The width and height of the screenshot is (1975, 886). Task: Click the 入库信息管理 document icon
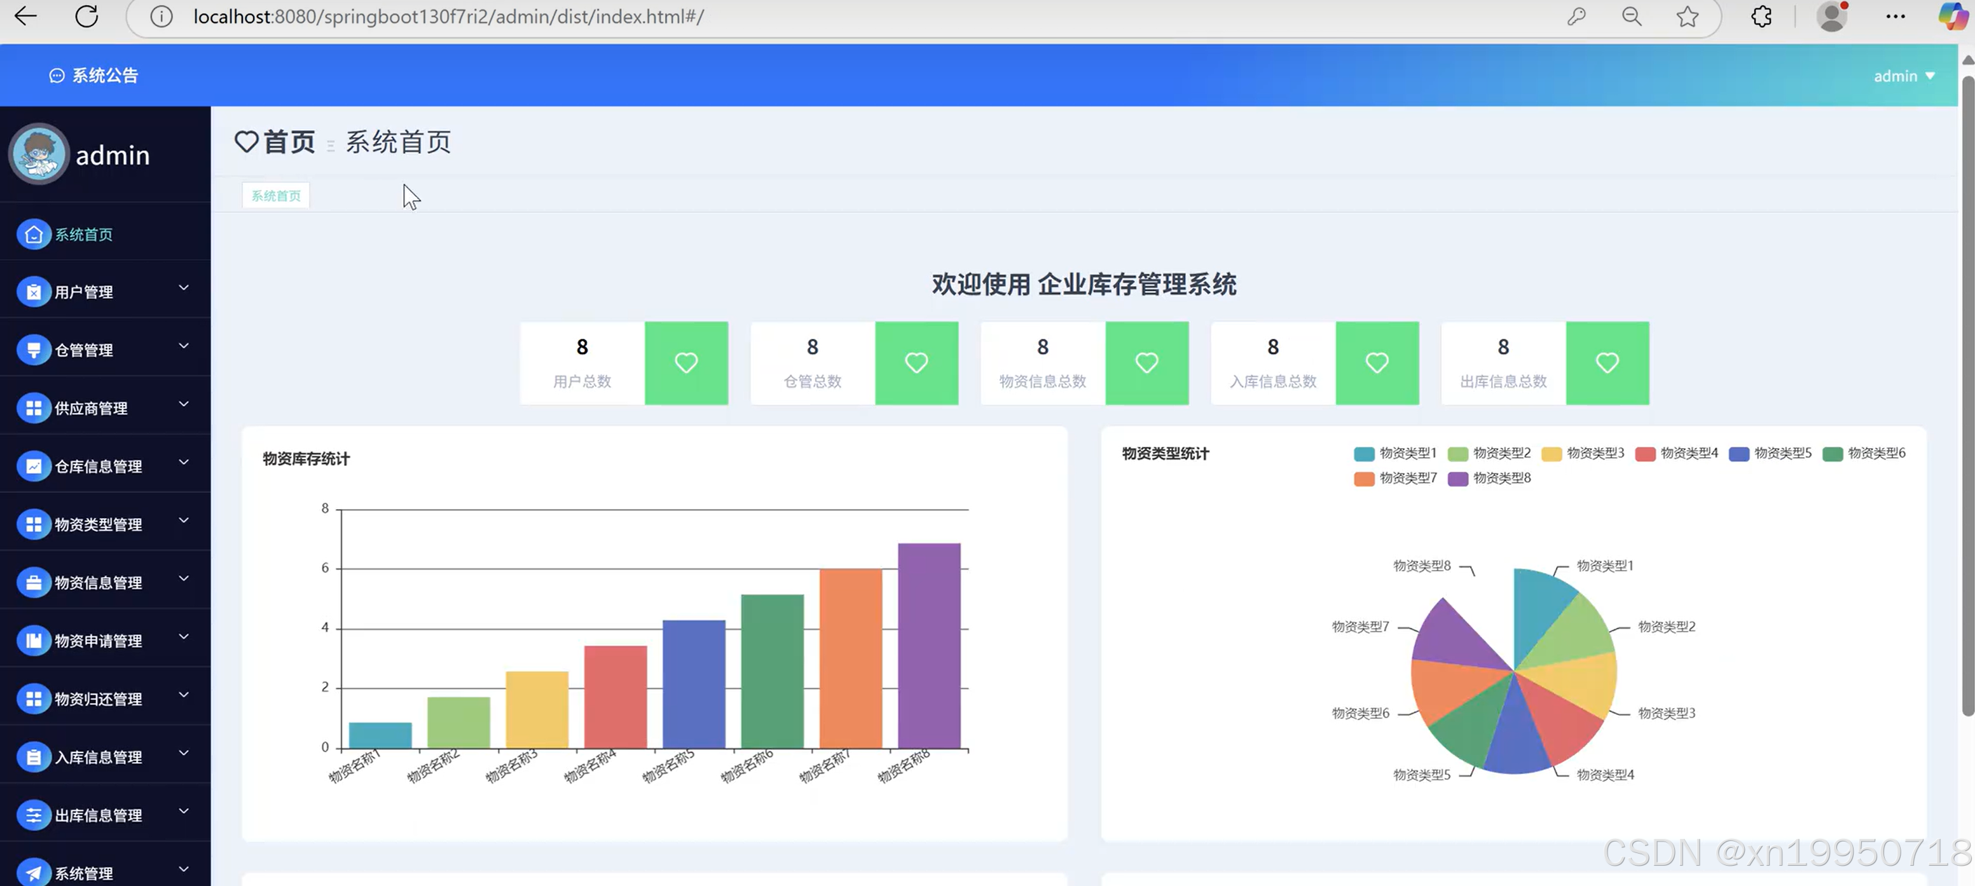[34, 757]
